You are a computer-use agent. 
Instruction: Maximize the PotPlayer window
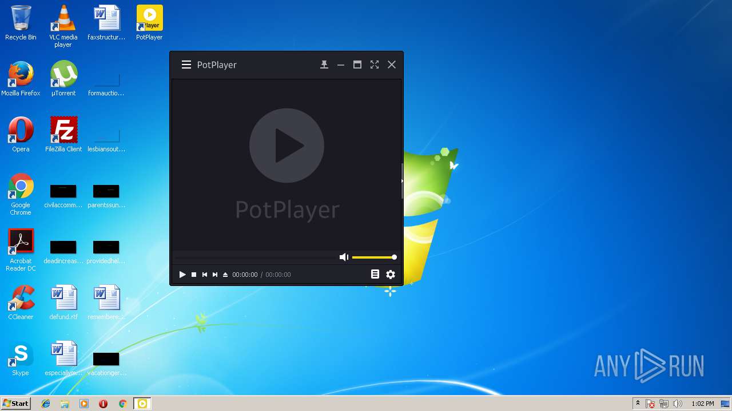click(x=357, y=65)
